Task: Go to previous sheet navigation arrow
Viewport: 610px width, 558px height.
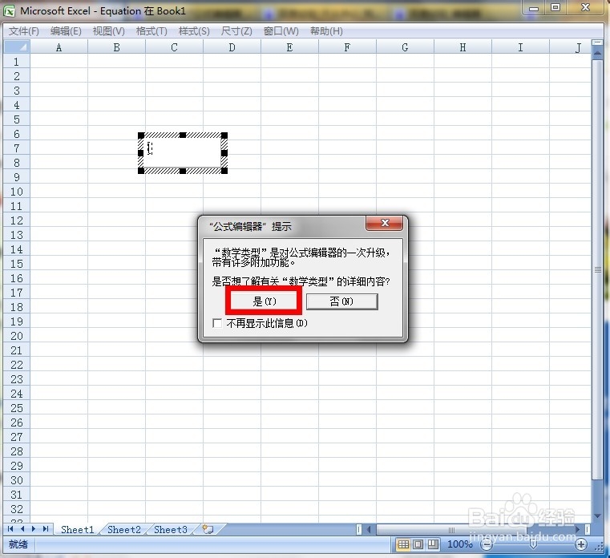Action: click(22, 529)
